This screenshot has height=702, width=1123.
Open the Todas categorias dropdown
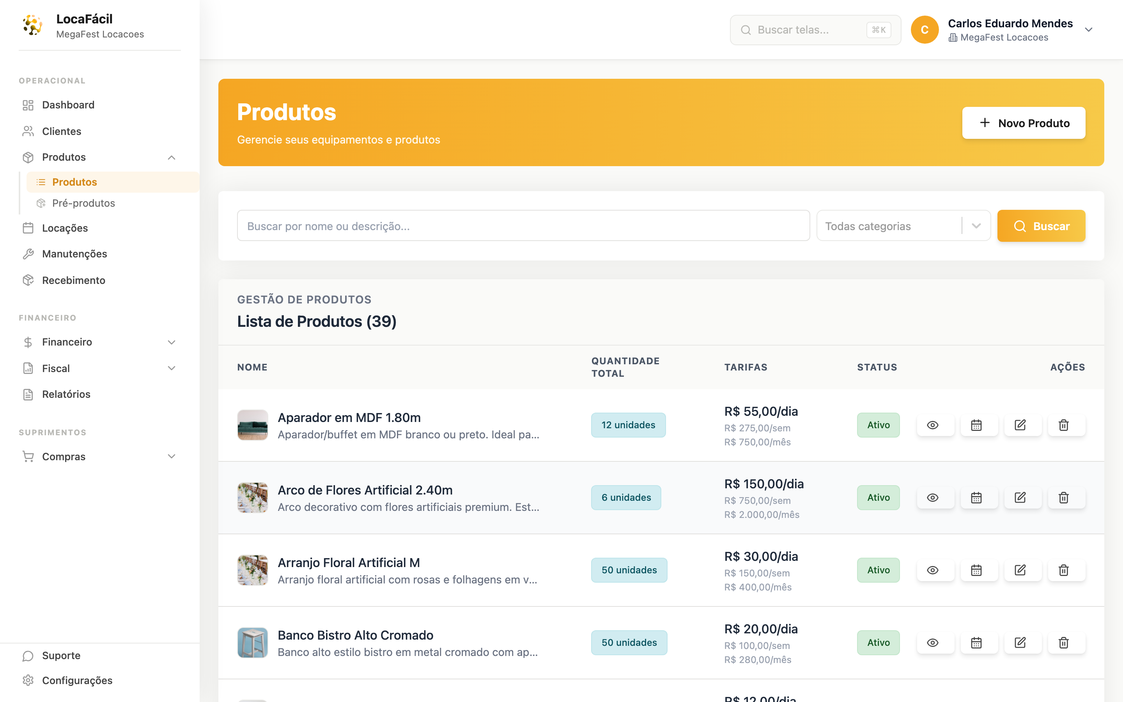tap(903, 226)
